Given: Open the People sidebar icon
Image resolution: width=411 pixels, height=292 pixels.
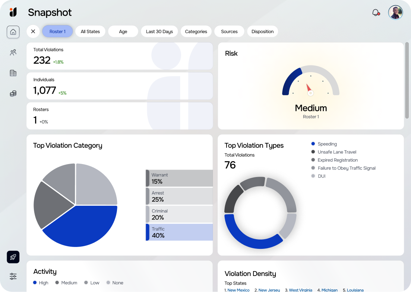Looking at the screenshot, I should tap(13, 52).
